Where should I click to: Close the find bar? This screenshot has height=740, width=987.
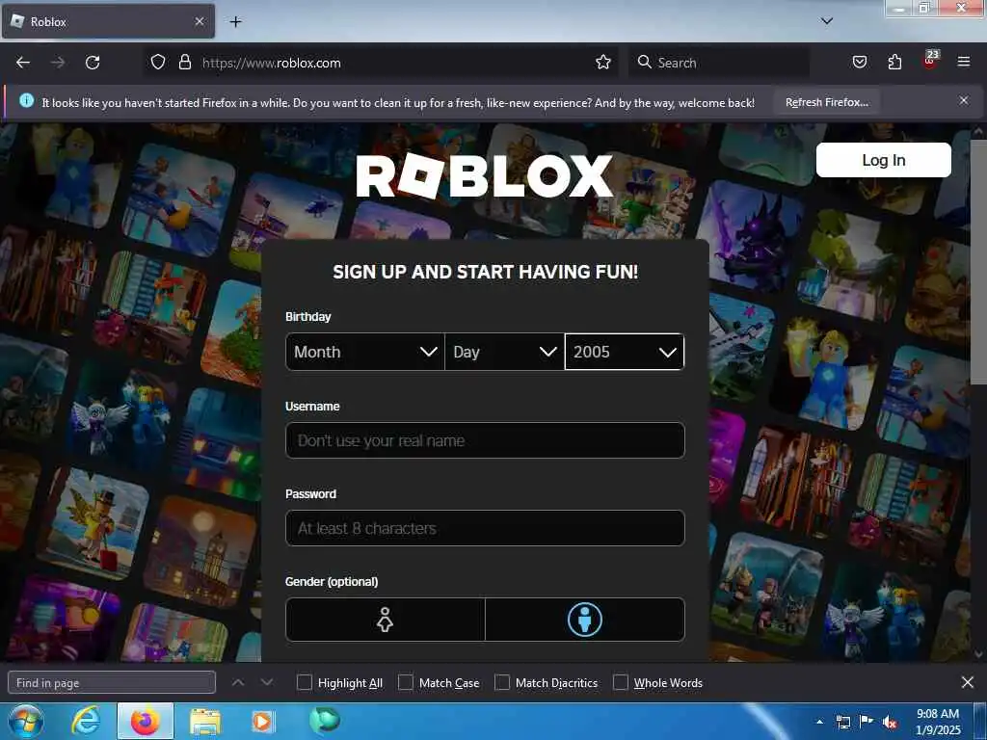[968, 682]
